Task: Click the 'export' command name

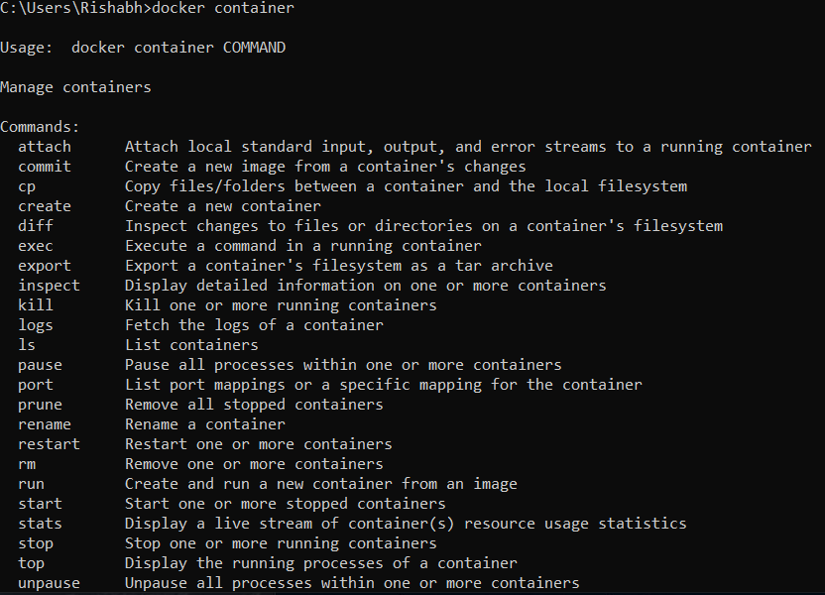Action: [x=45, y=266]
